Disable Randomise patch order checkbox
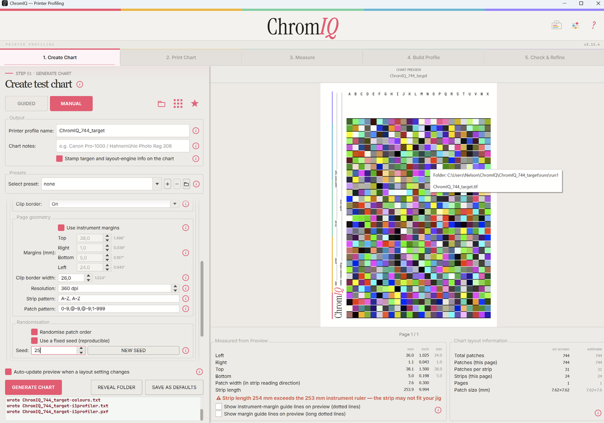 point(34,332)
